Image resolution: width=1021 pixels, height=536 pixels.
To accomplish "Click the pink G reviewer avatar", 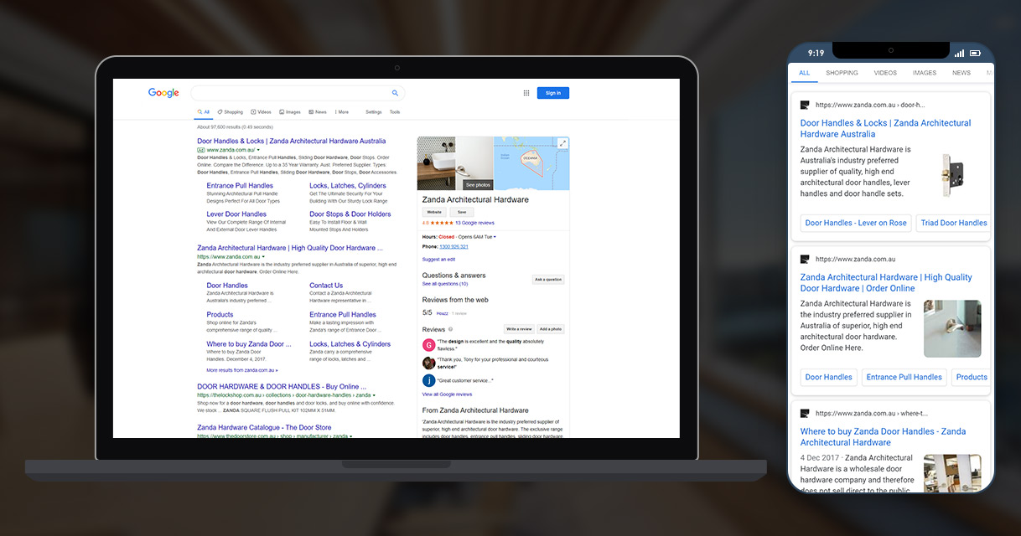I will (x=428, y=345).
